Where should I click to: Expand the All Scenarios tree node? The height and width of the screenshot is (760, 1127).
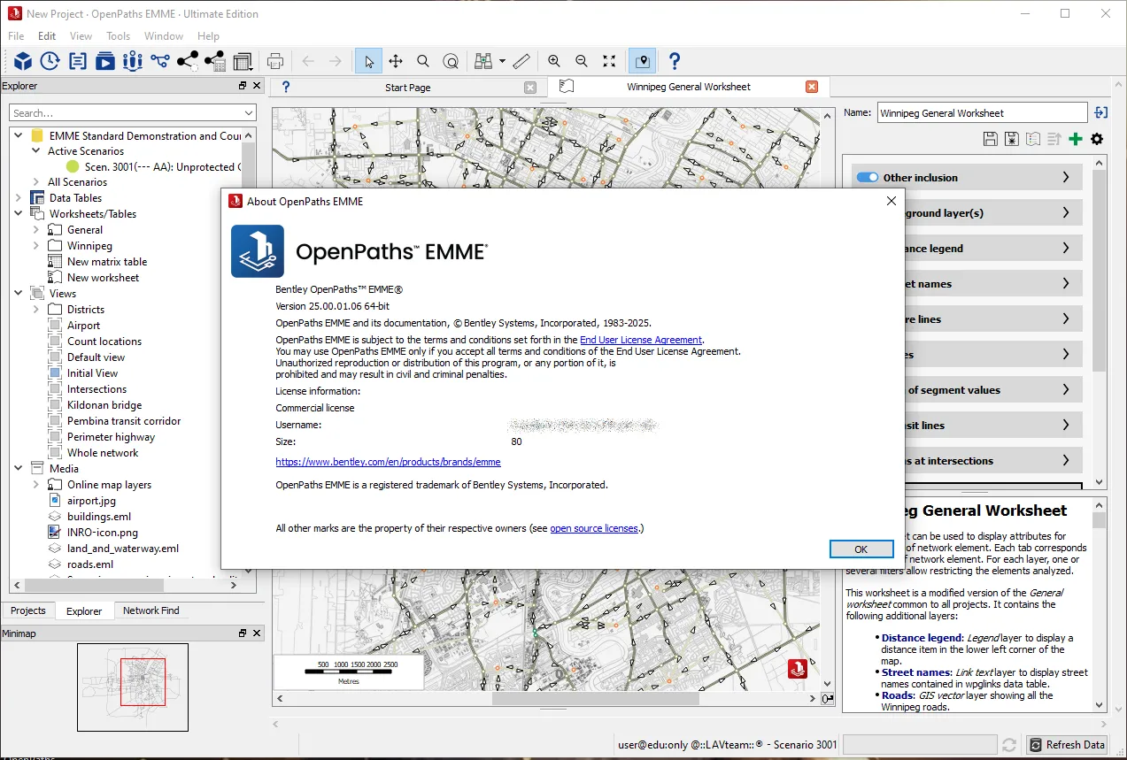36,182
